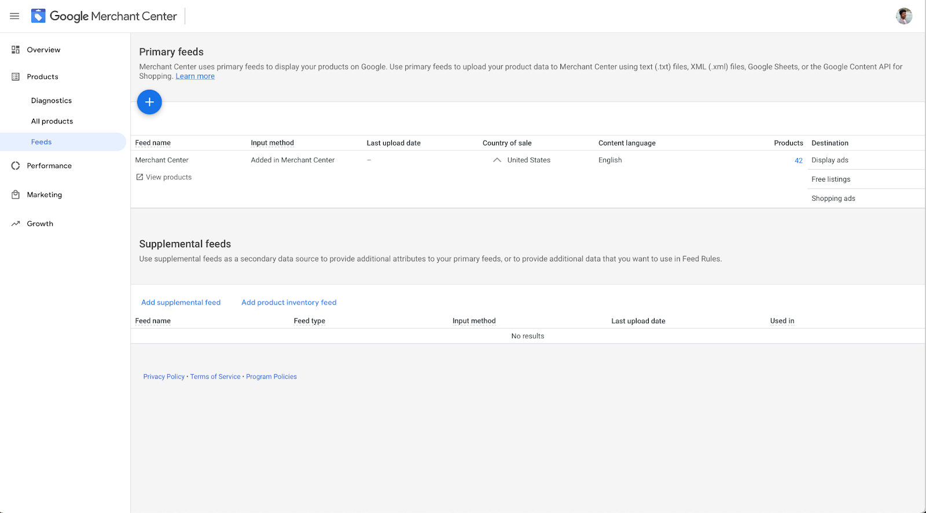The image size is (926, 513).
Task: Go to All products in sidebar
Action: pyautogui.click(x=52, y=122)
